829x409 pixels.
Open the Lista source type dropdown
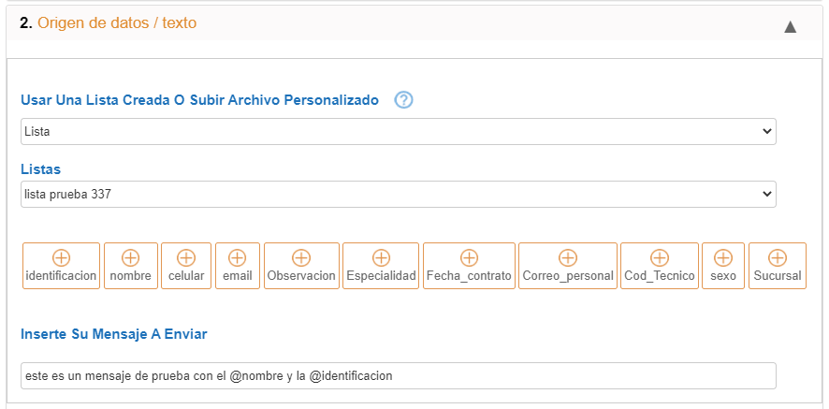(x=398, y=131)
